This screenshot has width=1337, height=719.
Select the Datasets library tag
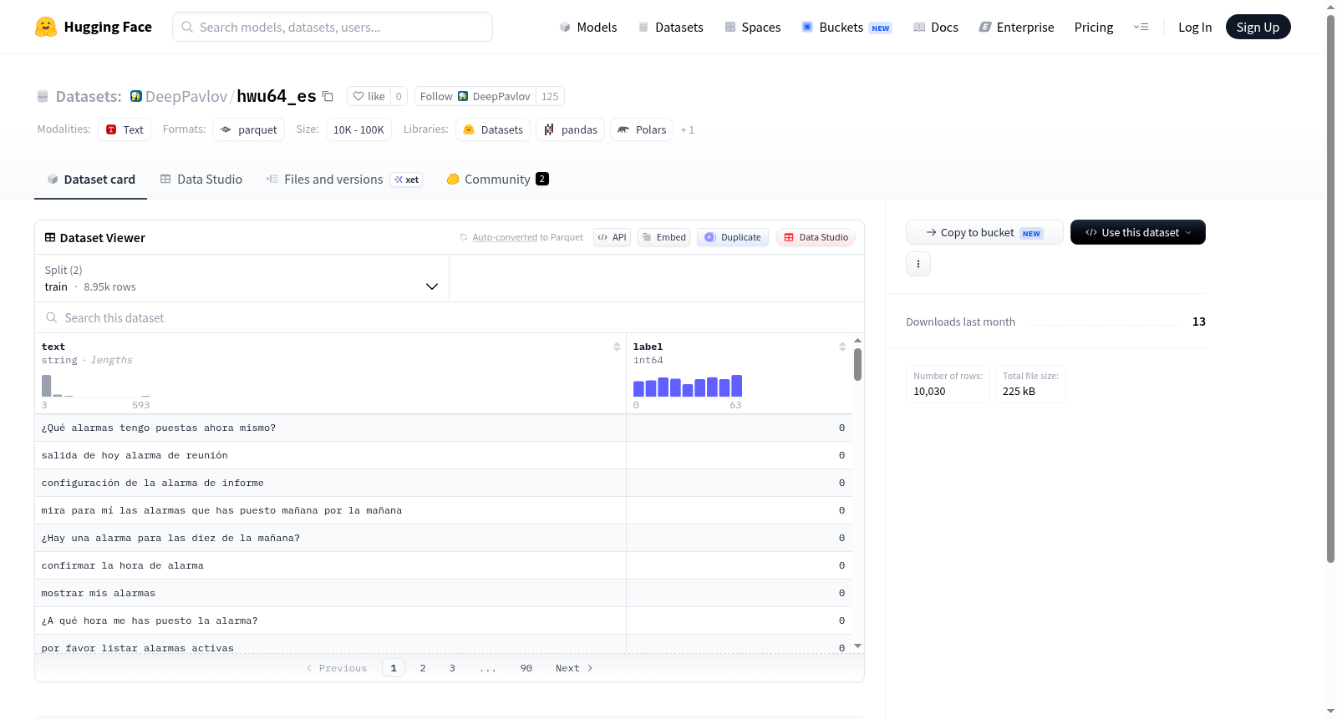point(493,129)
